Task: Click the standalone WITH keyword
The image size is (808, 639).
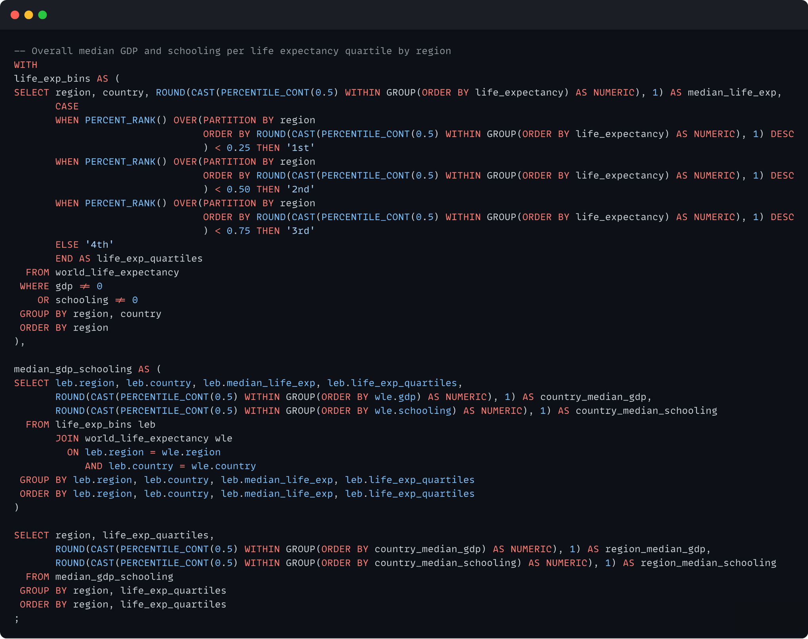Action: point(26,65)
